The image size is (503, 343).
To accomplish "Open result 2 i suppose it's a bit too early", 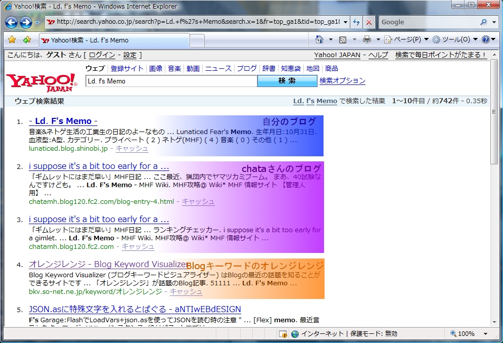I will coord(99,166).
